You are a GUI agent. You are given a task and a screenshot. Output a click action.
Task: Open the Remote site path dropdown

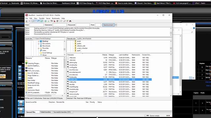coord(171,39)
